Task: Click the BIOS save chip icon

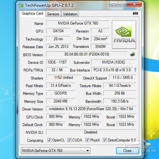Action: pos(133,54)
